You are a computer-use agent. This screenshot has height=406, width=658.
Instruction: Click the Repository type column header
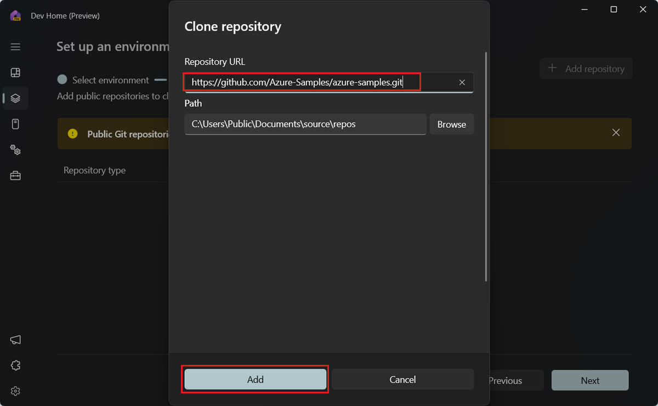point(94,170)
